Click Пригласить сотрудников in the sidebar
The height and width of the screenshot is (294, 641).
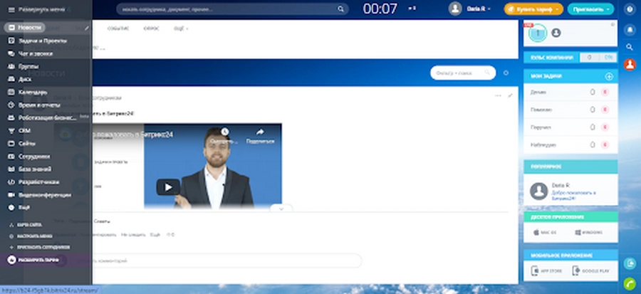43,247
